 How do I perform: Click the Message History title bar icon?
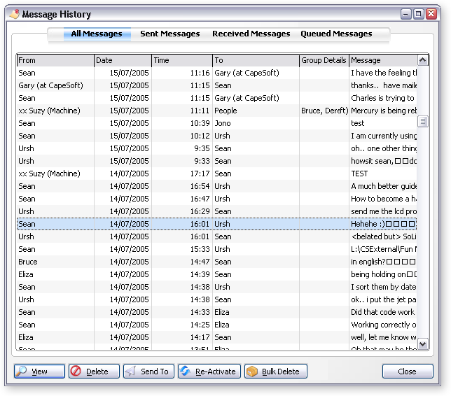tap(14, 14)
